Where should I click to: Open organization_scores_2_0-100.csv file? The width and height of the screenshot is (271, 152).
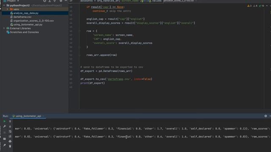[x=33, y=21]
